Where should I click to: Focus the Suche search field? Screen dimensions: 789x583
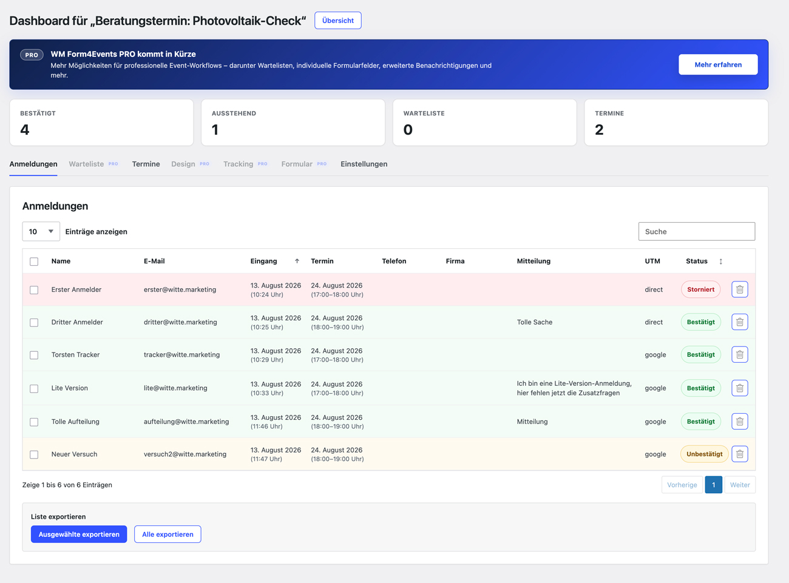tap(697, 231)
